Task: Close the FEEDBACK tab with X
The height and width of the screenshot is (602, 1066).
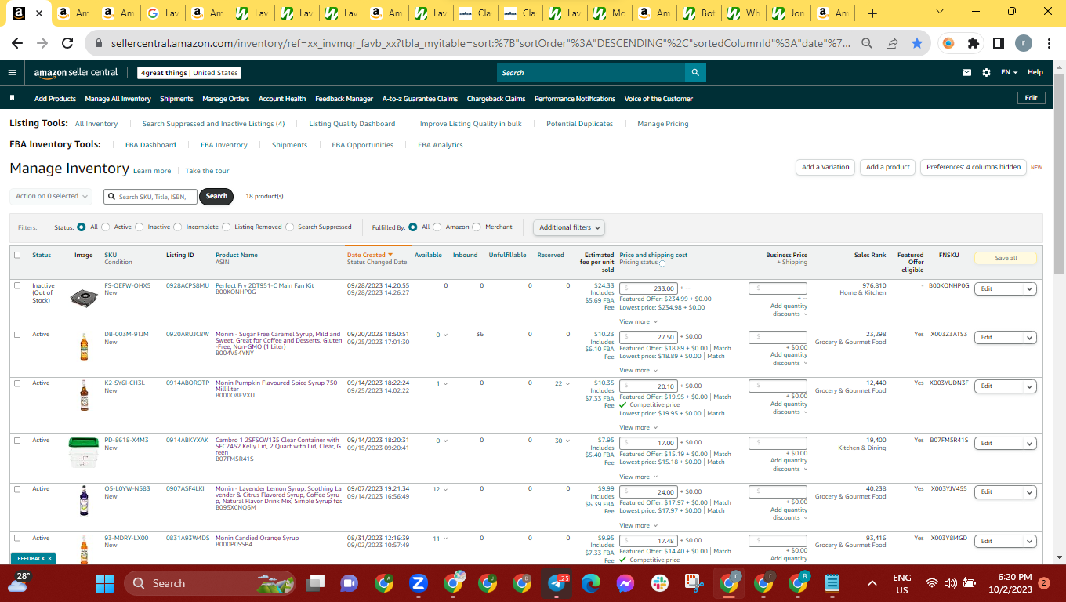Action: pyautogui.click(x=50, y=559)
